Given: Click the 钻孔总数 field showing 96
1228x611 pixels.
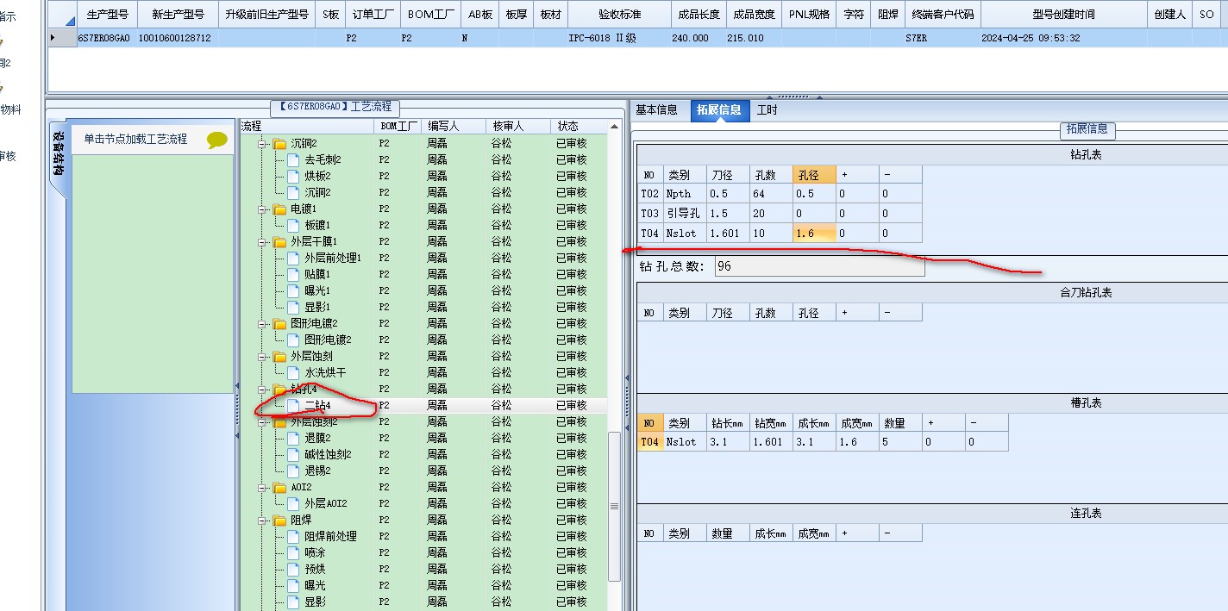Looking at the screenshot, I should point(819,266).
